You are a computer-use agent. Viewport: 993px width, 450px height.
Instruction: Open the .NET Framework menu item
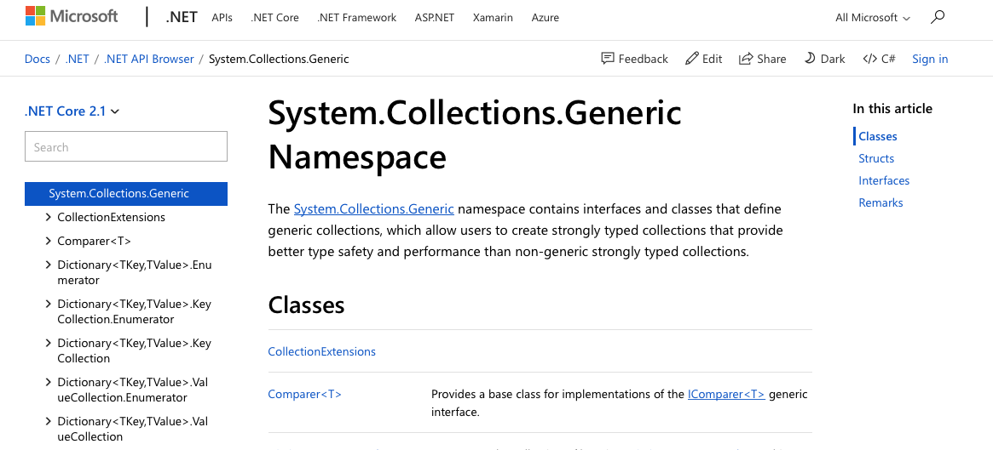(x=356, y=18)
